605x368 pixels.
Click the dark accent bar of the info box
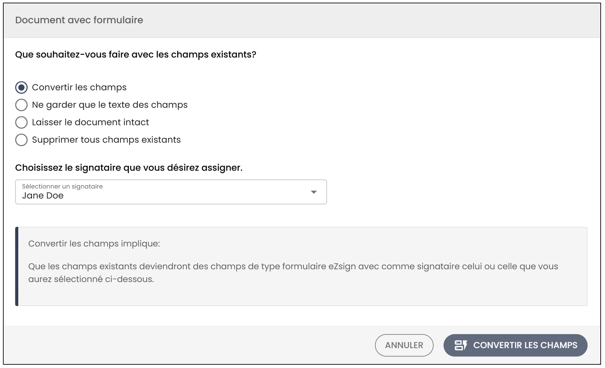click(x=17, y=266)
